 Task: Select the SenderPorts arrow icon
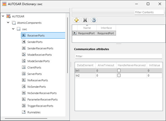(24, 42)
